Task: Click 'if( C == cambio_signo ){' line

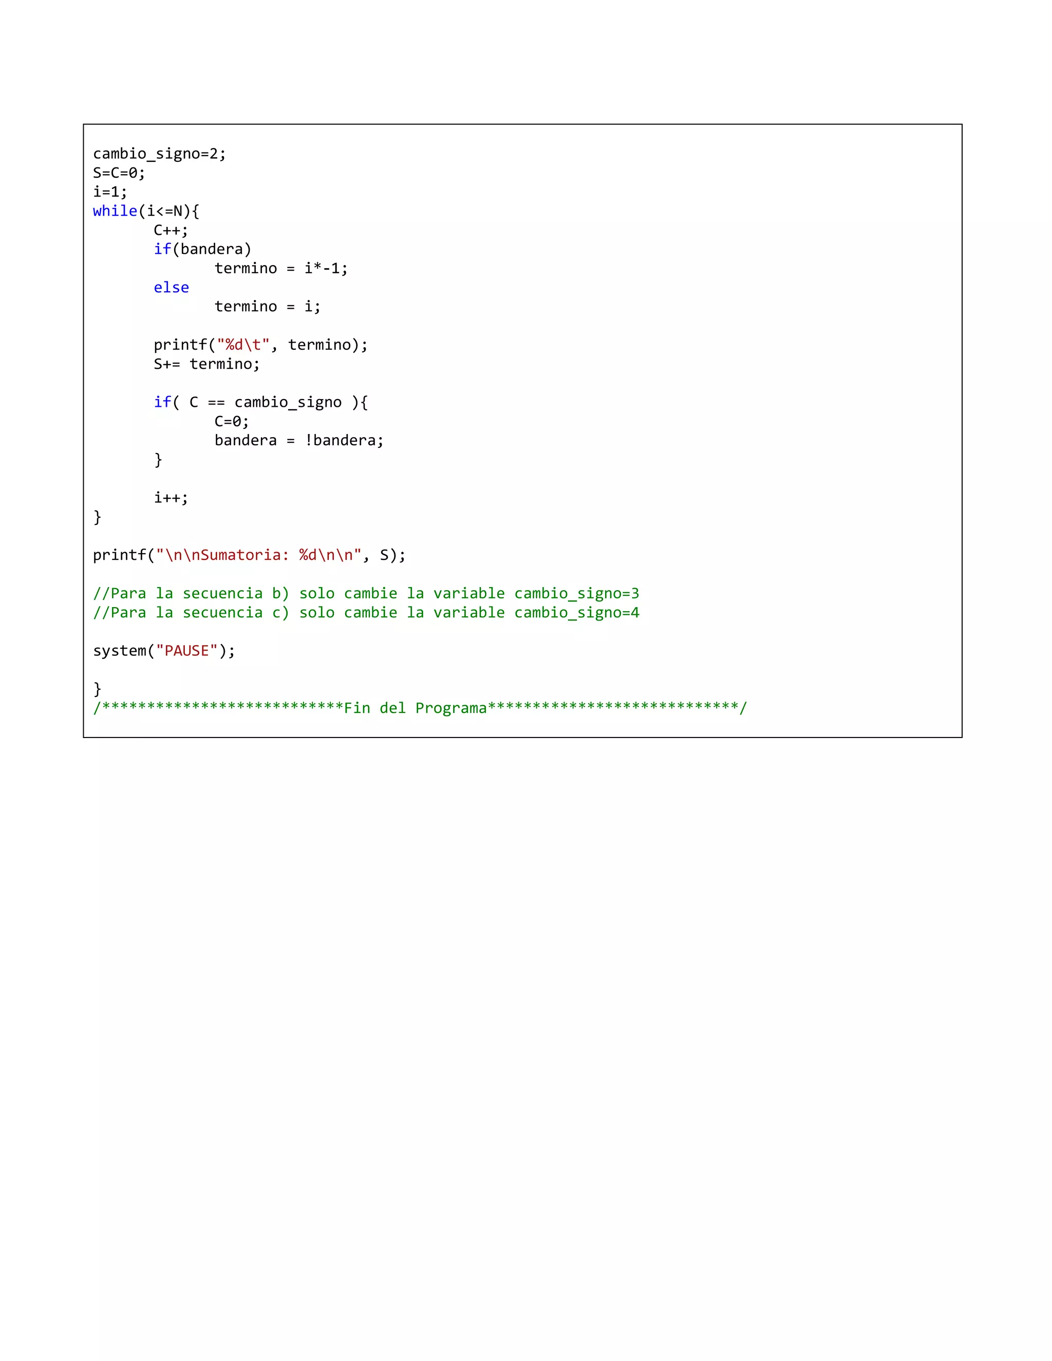Action: [x=261, y=403]
